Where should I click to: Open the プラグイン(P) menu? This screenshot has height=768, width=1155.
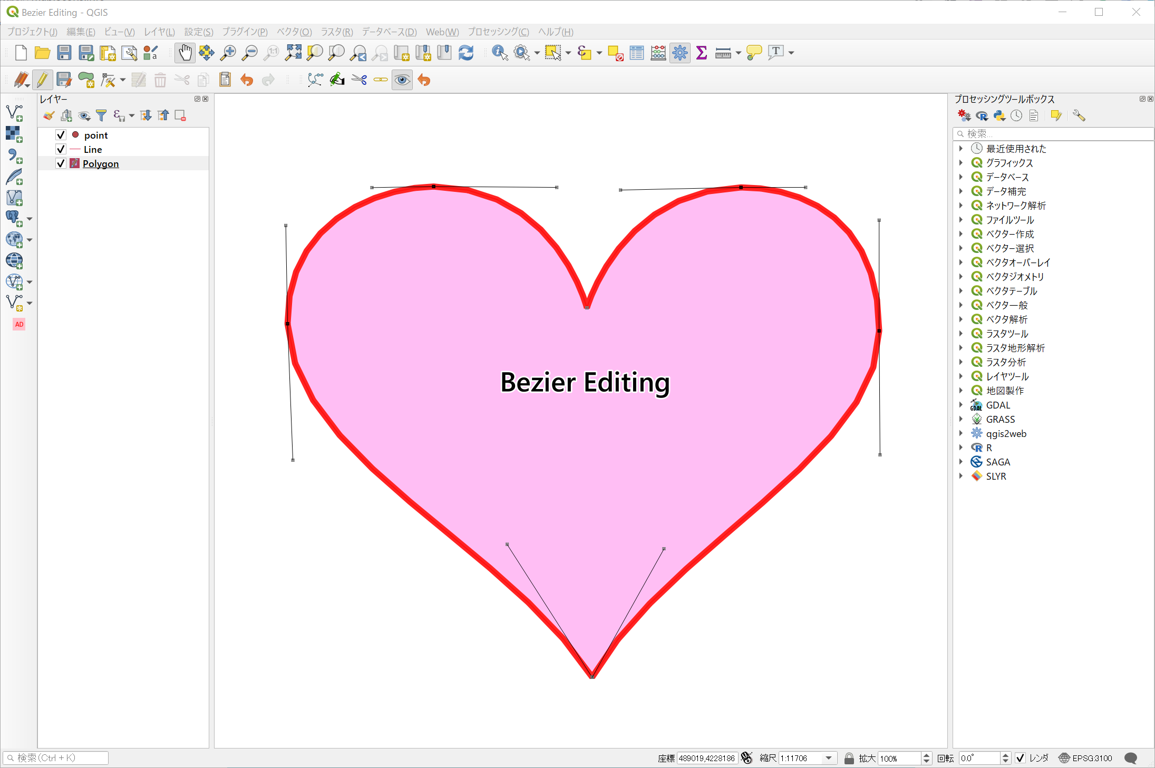pos(244,32)
